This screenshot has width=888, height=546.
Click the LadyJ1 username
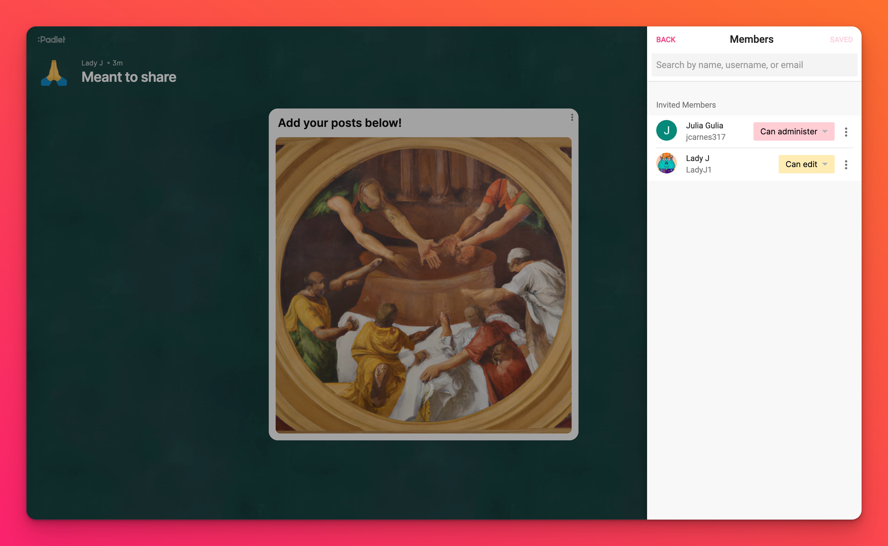coord(699,170)
